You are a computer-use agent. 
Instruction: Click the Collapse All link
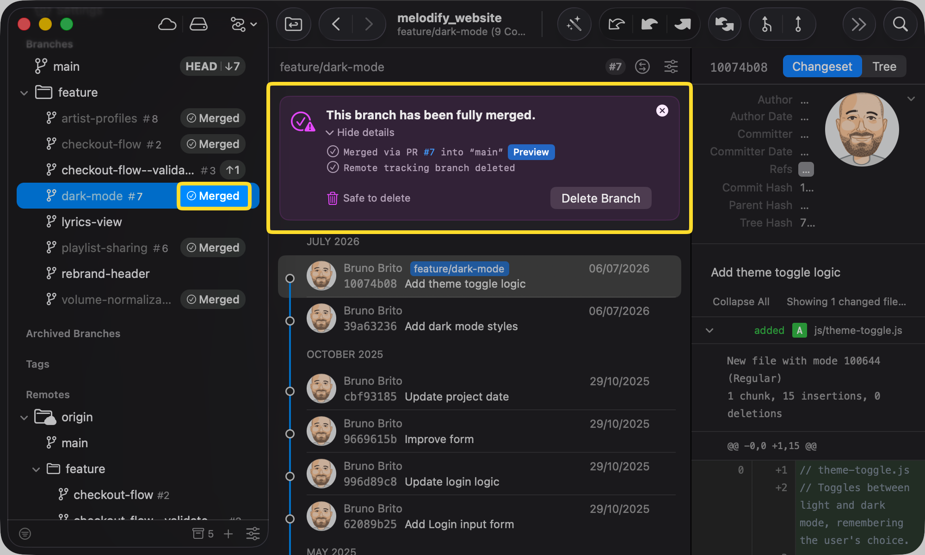741,302
